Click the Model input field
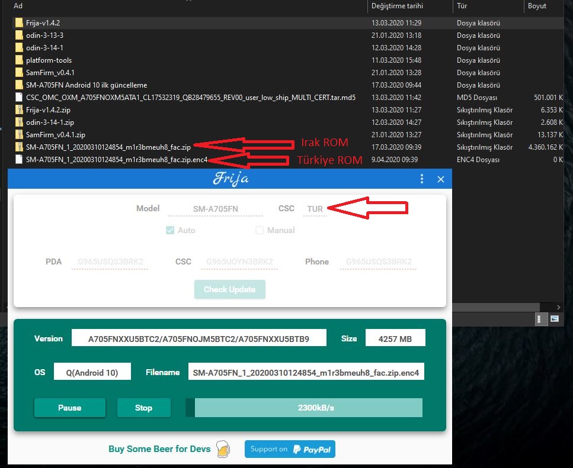Screen dimensions: 573x468 215,209
